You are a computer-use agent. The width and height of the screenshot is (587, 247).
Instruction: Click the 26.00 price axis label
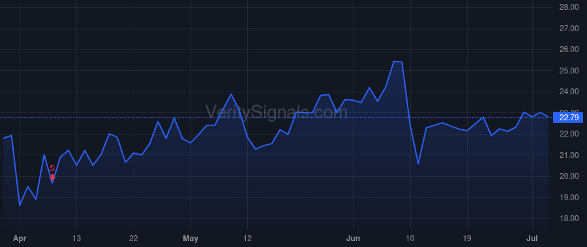click(x=568, y=49)
